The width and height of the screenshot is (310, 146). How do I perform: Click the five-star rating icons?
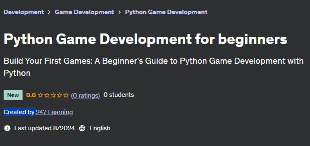(53, 95)
